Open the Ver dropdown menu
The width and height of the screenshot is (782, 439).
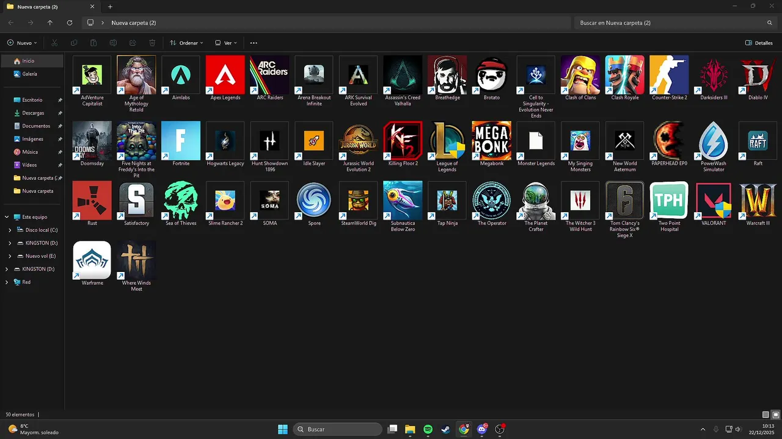click(226, 43)
